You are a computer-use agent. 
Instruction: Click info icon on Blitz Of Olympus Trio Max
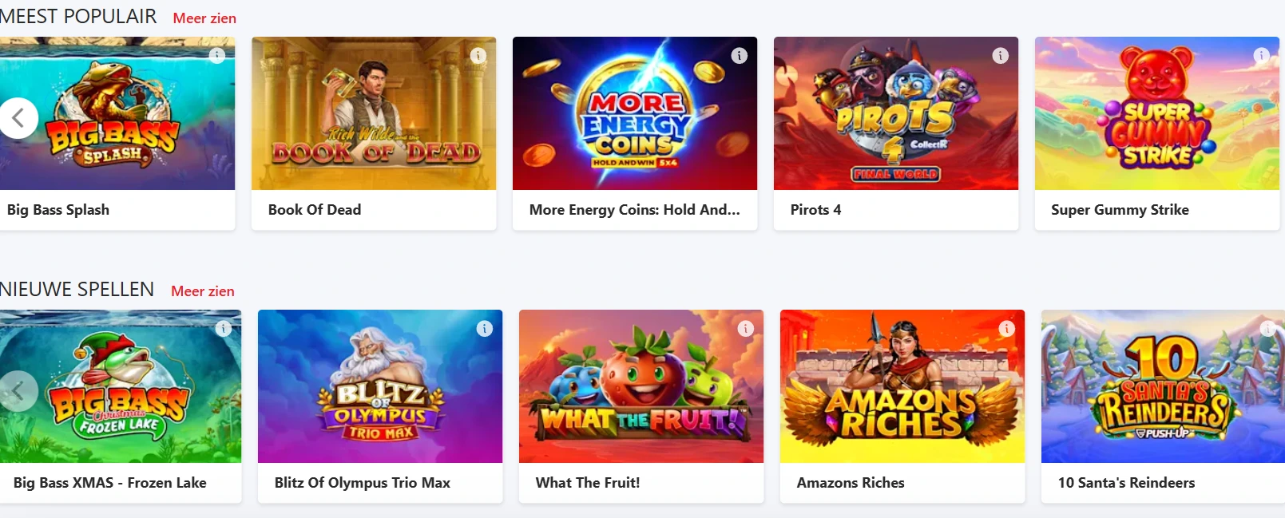pos(483,328)
